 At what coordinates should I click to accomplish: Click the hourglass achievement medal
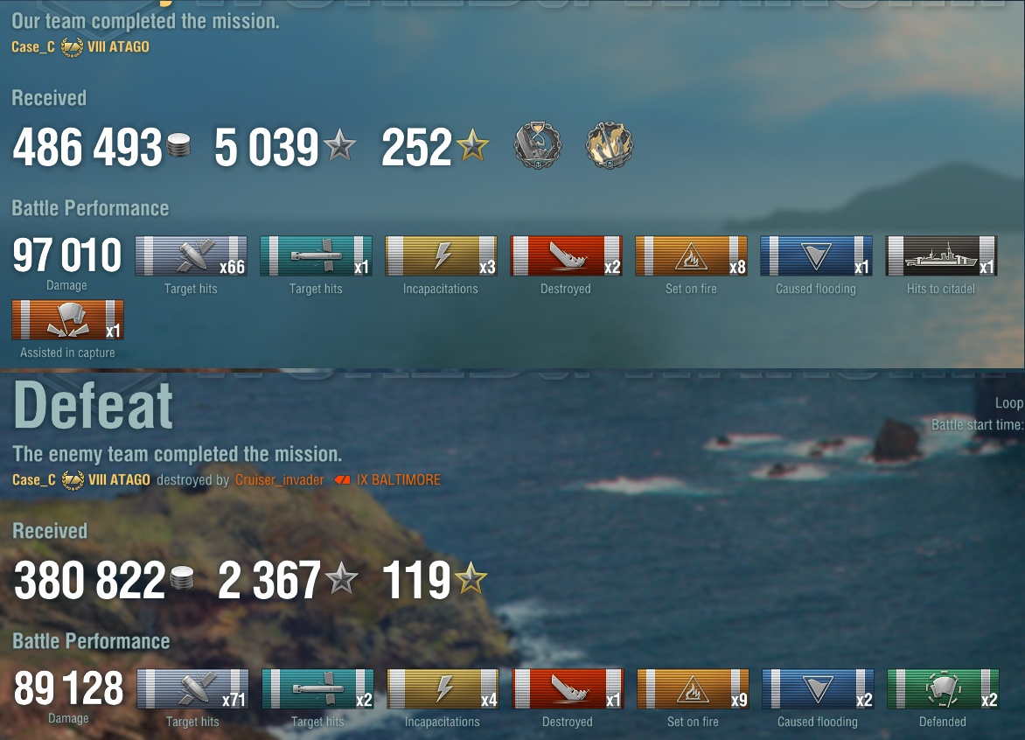click(x=537, y=145)
